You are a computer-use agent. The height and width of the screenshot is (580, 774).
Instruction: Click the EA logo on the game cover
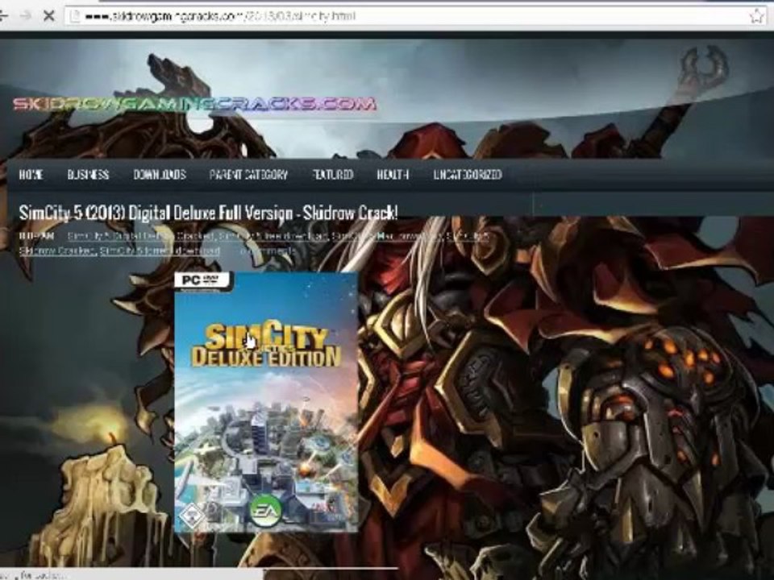point(265,510)
